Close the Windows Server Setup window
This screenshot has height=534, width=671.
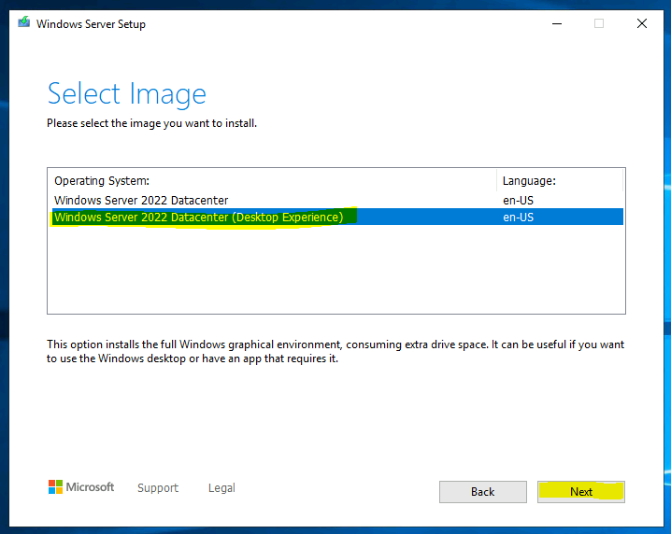coord(642,23)
